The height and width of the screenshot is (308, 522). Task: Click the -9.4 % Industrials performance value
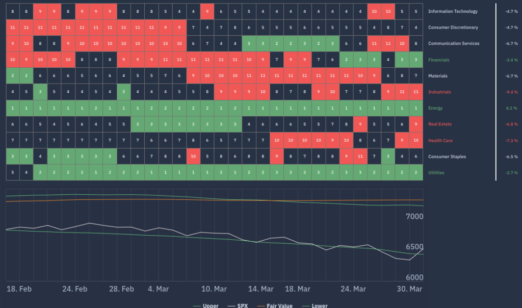tap(511, 92)
